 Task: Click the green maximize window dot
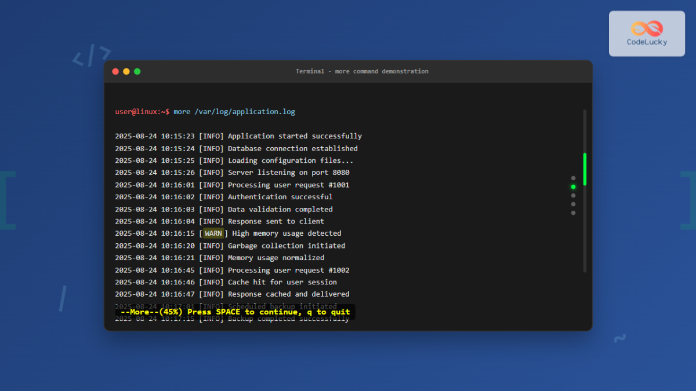[137, 71]
